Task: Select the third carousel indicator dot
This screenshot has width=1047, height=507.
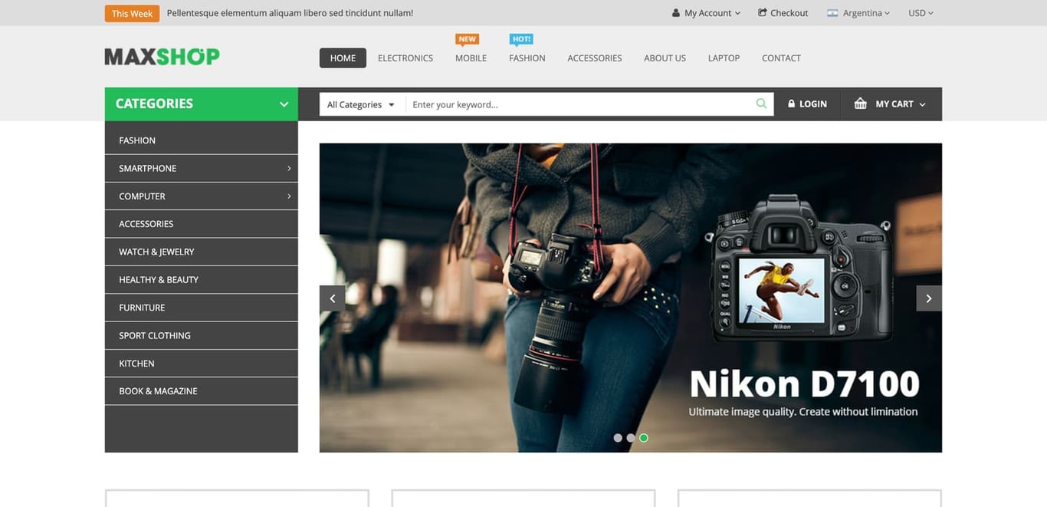Action: click(644, 437)
